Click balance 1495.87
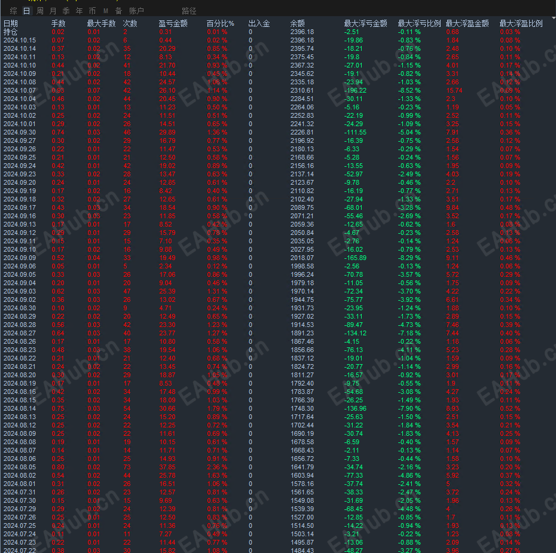The image size is (556, 553). click(302, 542)
